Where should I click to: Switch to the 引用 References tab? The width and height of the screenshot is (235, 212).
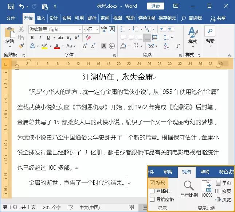coord(79,18)
